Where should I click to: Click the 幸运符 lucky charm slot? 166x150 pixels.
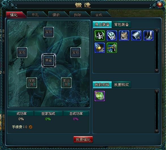[x=66, y=83]
